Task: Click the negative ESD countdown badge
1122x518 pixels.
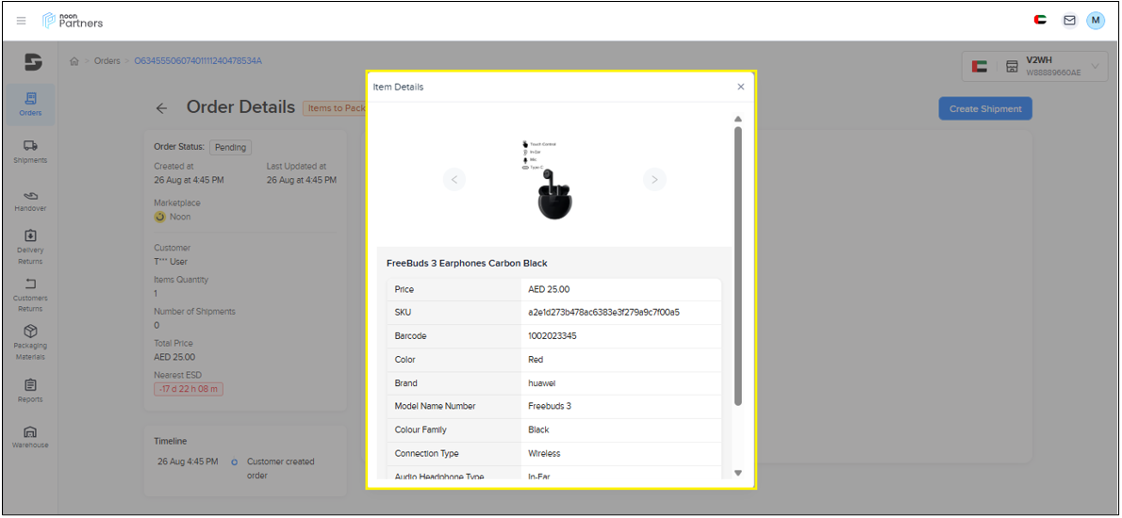Action: pyautogui.click(x=189, y=389)
